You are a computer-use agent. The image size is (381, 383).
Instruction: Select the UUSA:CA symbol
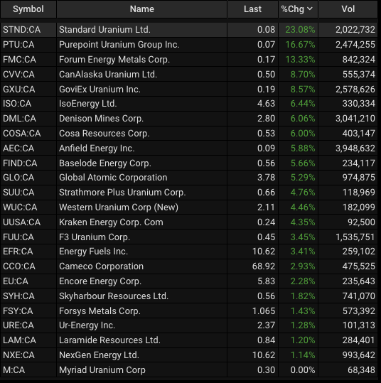point(22,222)
